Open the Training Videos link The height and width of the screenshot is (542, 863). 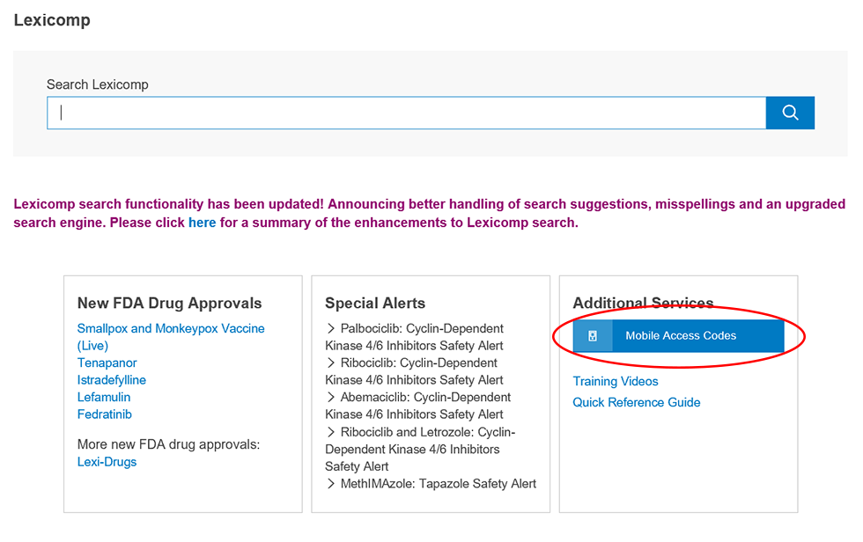(616, 381)
